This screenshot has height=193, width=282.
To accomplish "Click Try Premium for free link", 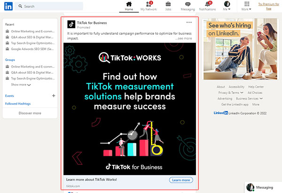I will (x=269, y=6).
